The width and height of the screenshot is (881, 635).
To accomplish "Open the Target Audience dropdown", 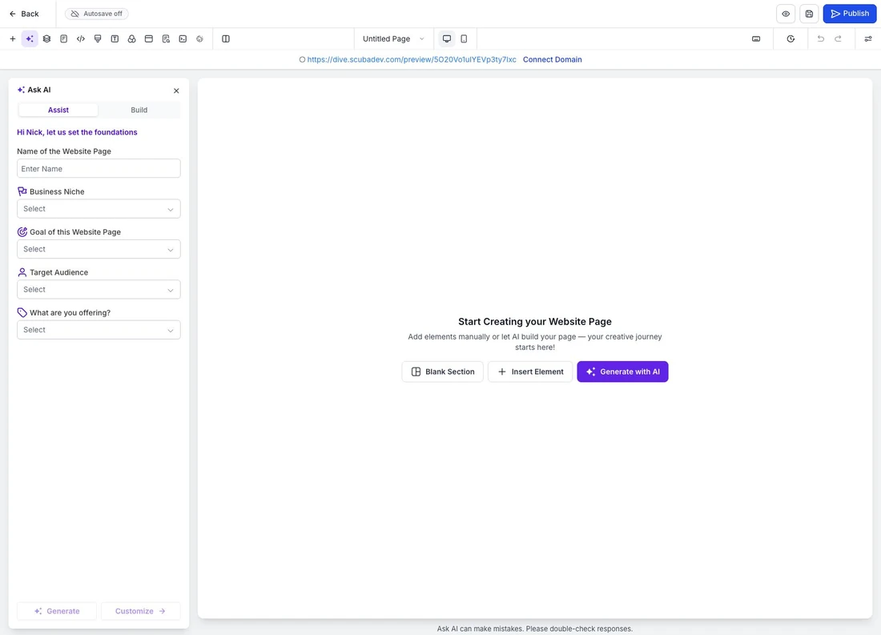I will (99, 290).
